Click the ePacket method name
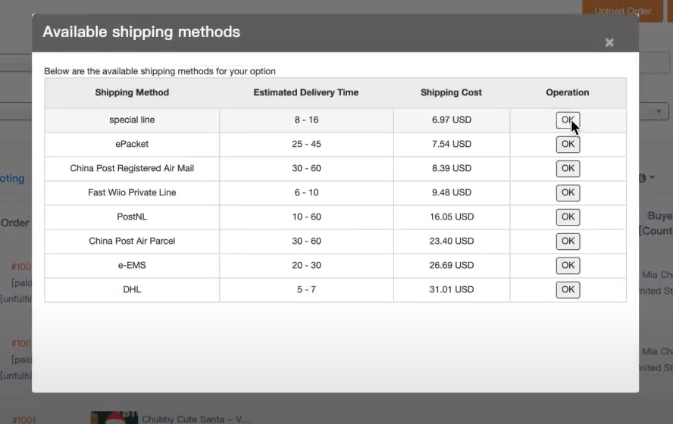This screenshot has width=673, height=424. point(132,144)
